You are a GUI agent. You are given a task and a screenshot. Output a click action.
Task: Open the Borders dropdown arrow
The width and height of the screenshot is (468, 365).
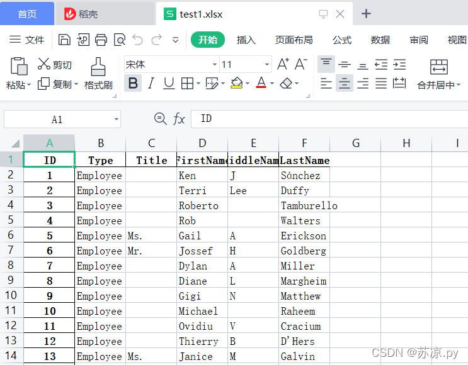pos(198,84)
